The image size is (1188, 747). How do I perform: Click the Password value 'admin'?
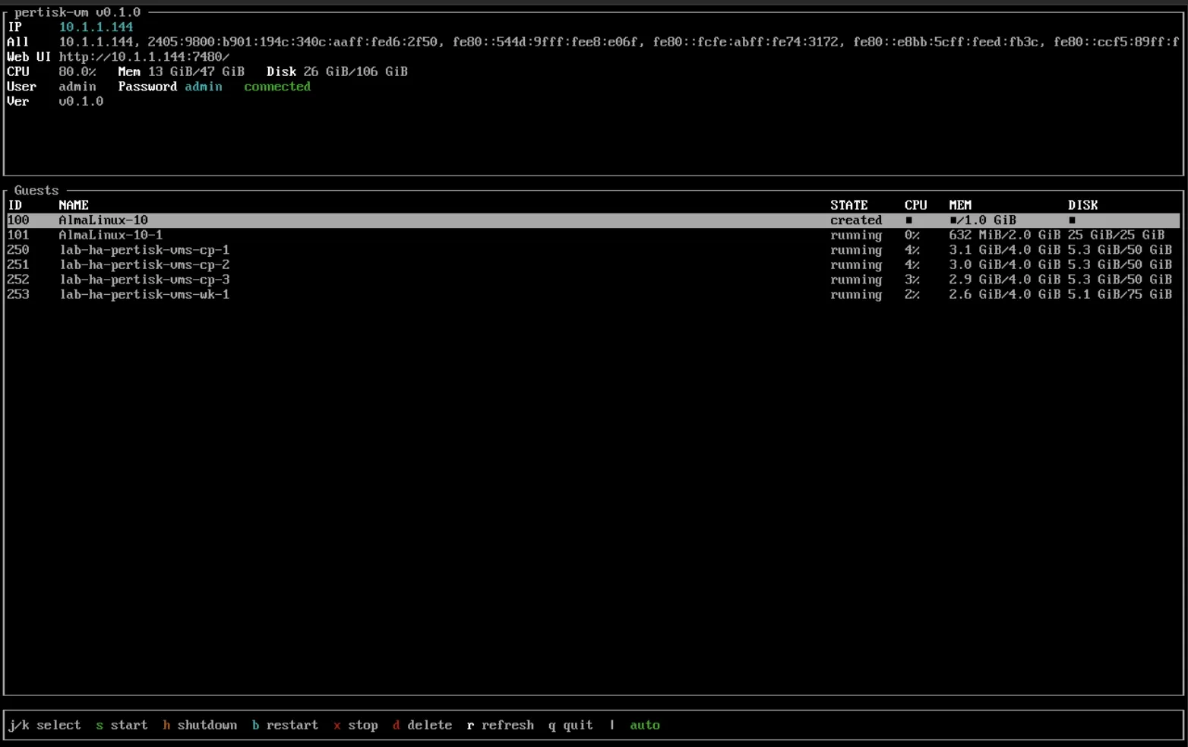point(204,87)
